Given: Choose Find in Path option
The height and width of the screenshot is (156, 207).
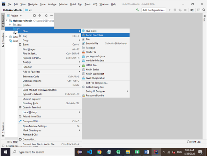Looking at the screenshot, I should pos(50,53).
